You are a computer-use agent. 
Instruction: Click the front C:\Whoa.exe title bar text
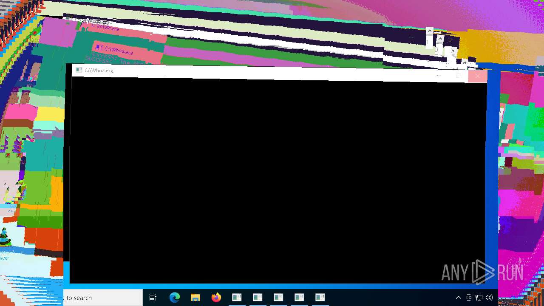point(99,71)
